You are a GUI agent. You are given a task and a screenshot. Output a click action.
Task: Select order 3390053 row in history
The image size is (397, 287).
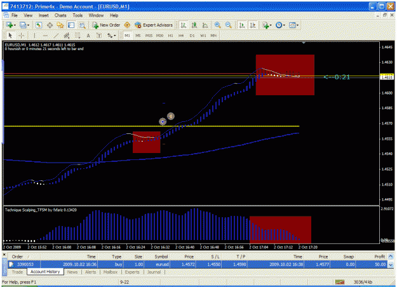[x=198, y=264]
